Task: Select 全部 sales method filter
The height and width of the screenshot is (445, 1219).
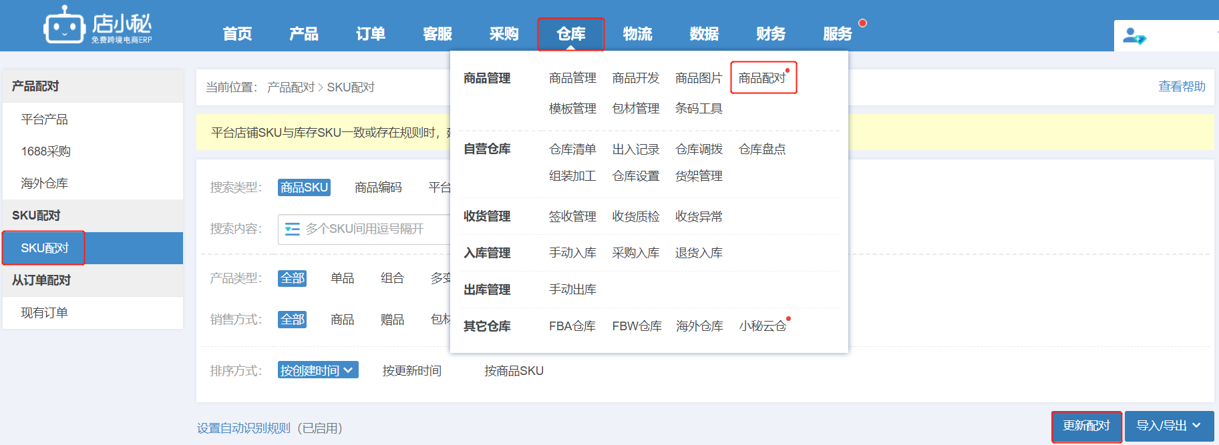Action: [x=292, y=320]
